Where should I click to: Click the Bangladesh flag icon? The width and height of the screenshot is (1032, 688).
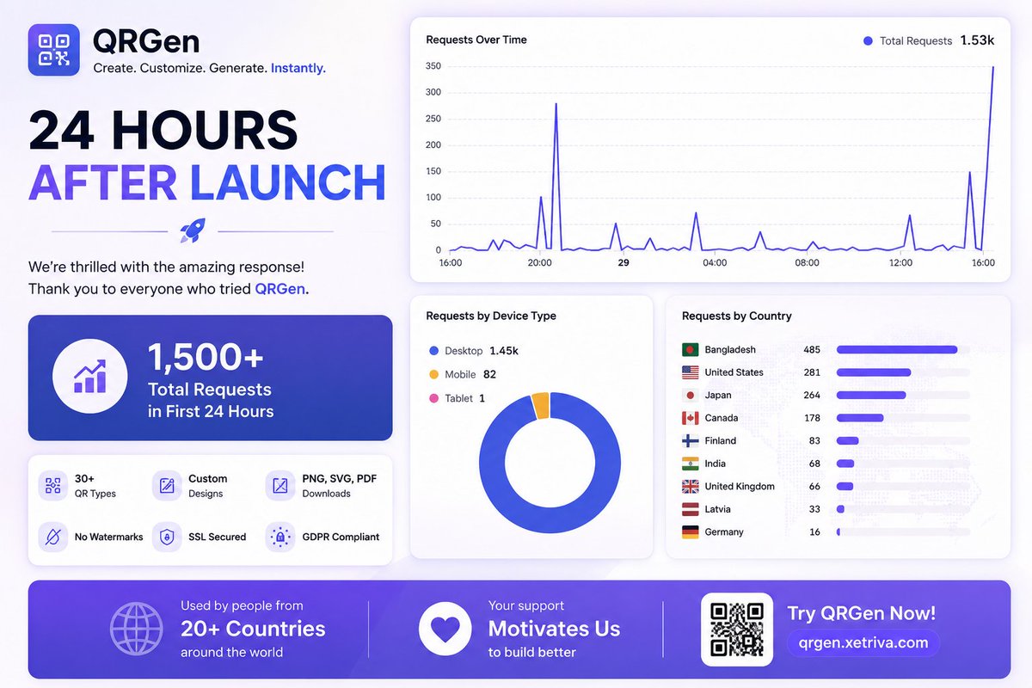point(691,350)
